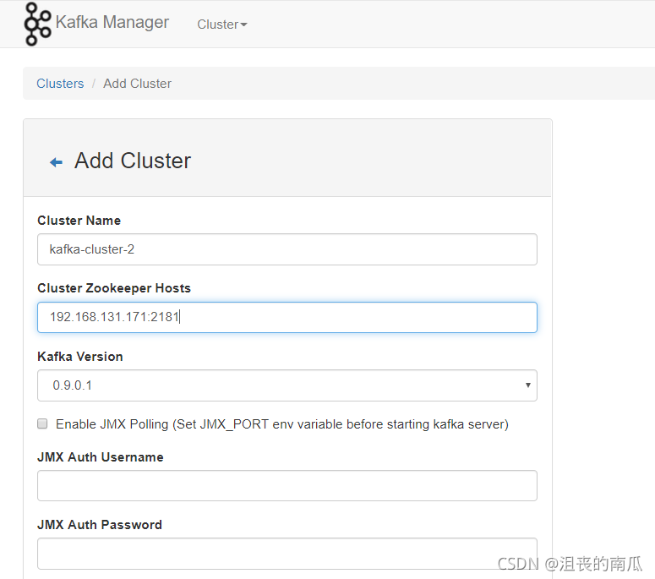Click the Cluster Zookeeper Hosts label
Screen dimensions: 655x579
tap(114, 288)
